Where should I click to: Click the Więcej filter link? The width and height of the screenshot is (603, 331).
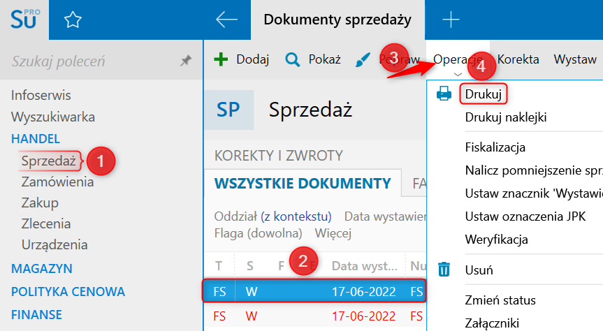coord(333,233)
